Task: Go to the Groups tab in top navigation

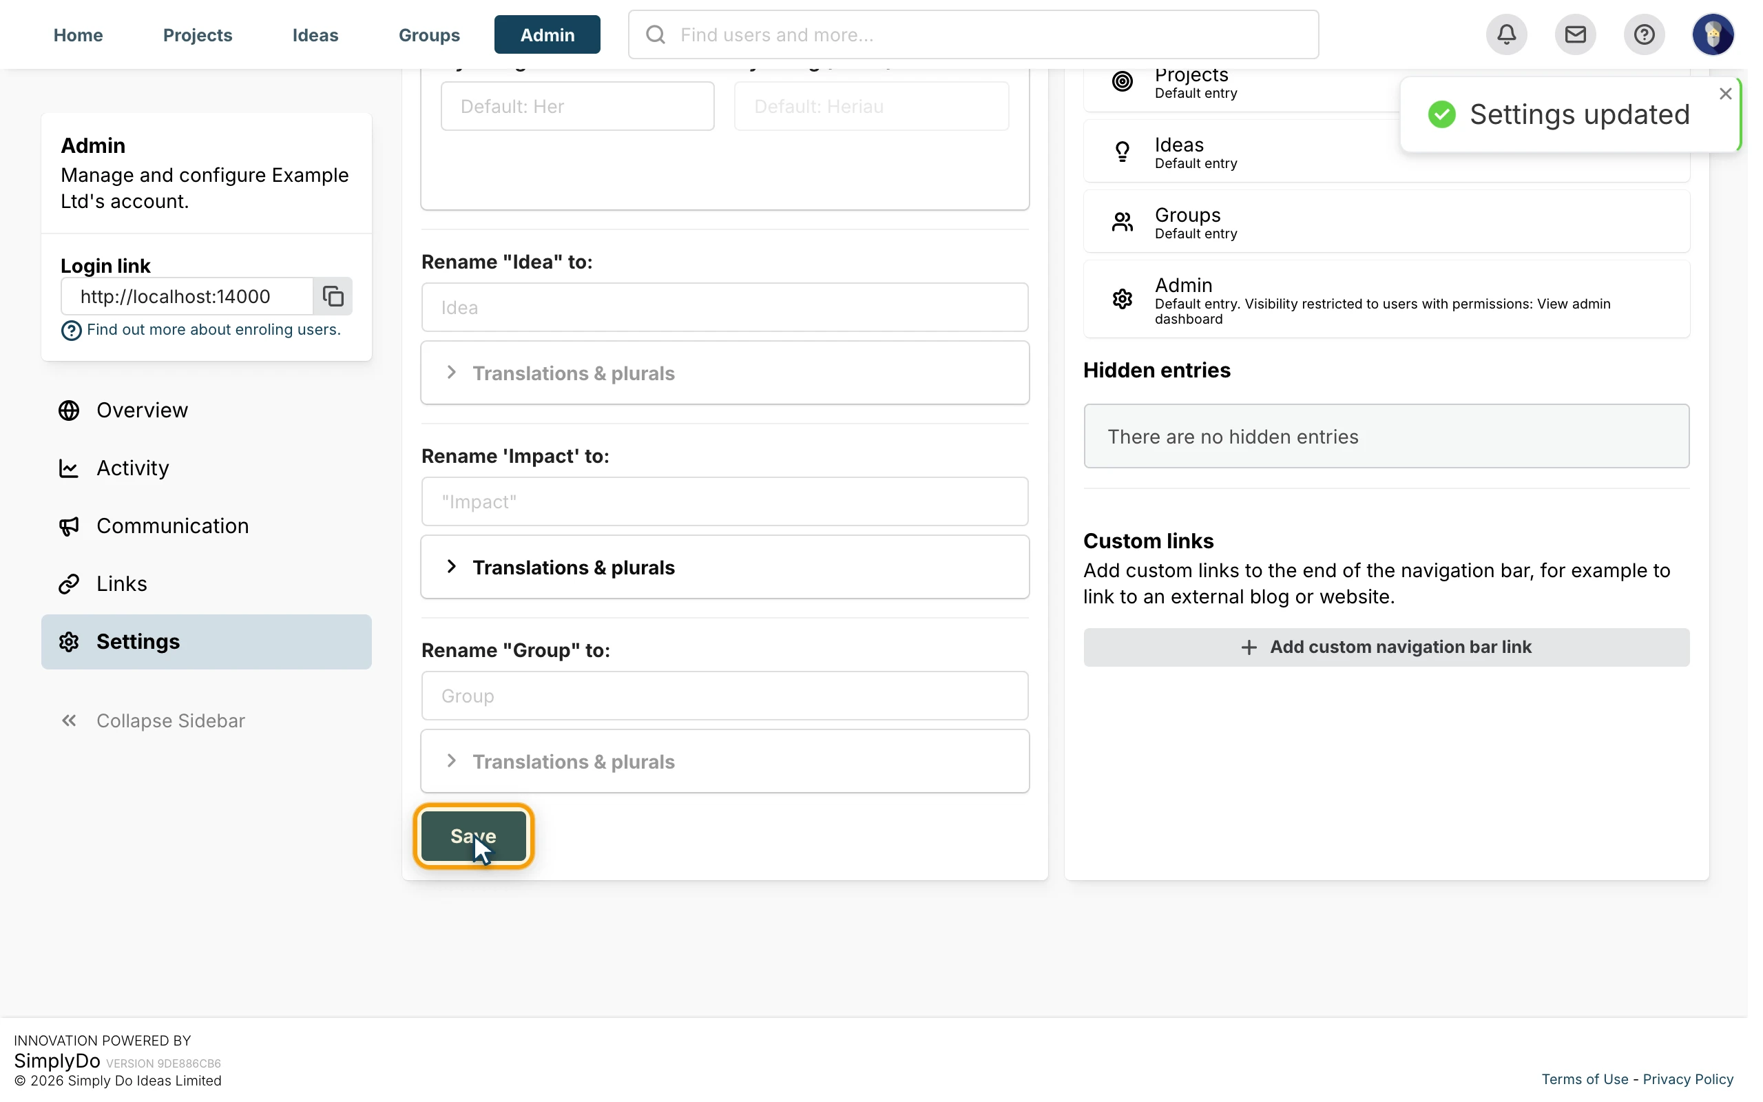Action: click(429, 34)
